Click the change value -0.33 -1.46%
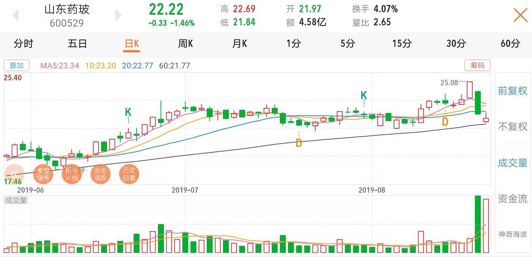 172,23
